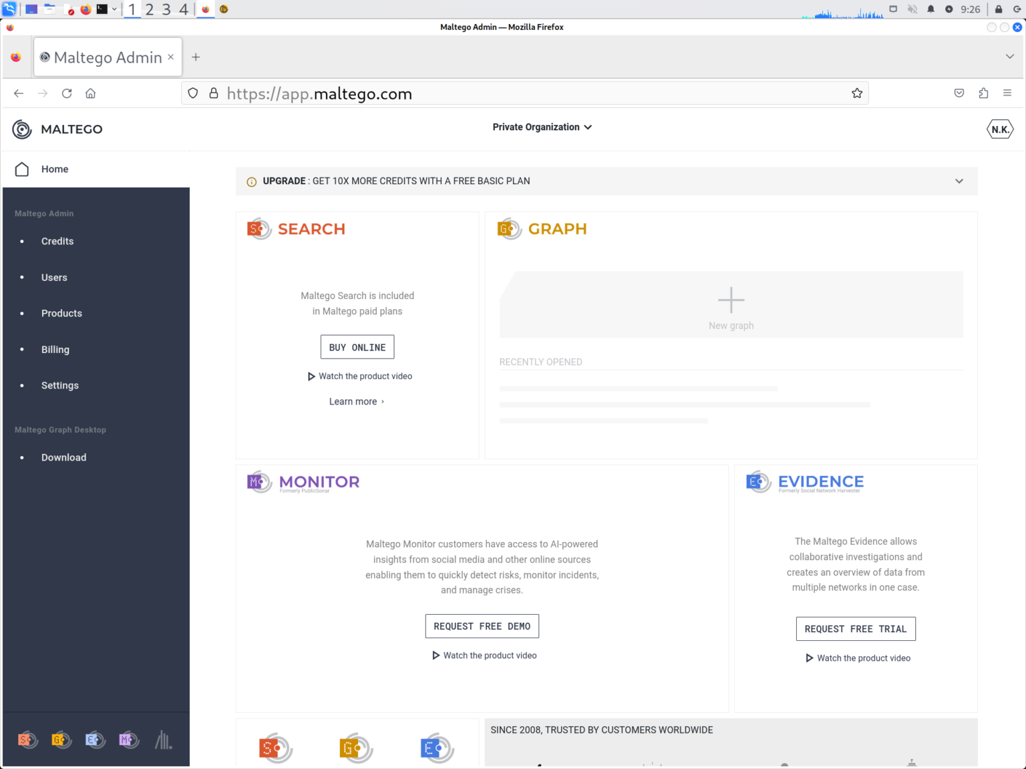
Task: Click the bar chart icon in sidebar footer
Action: tap(163, 740)
